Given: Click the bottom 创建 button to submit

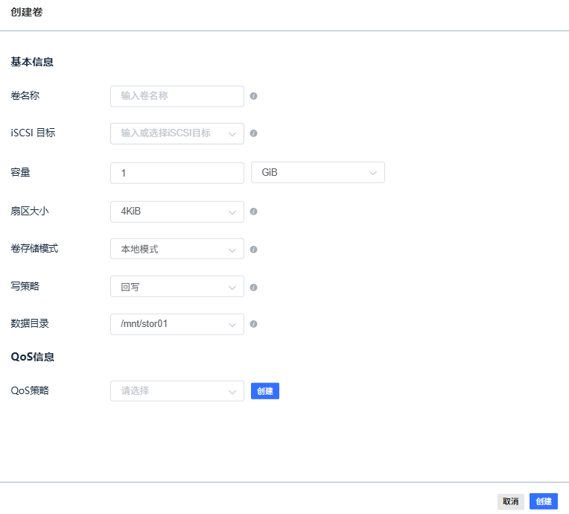Looking at the screenshot, I should click(543, 501).
